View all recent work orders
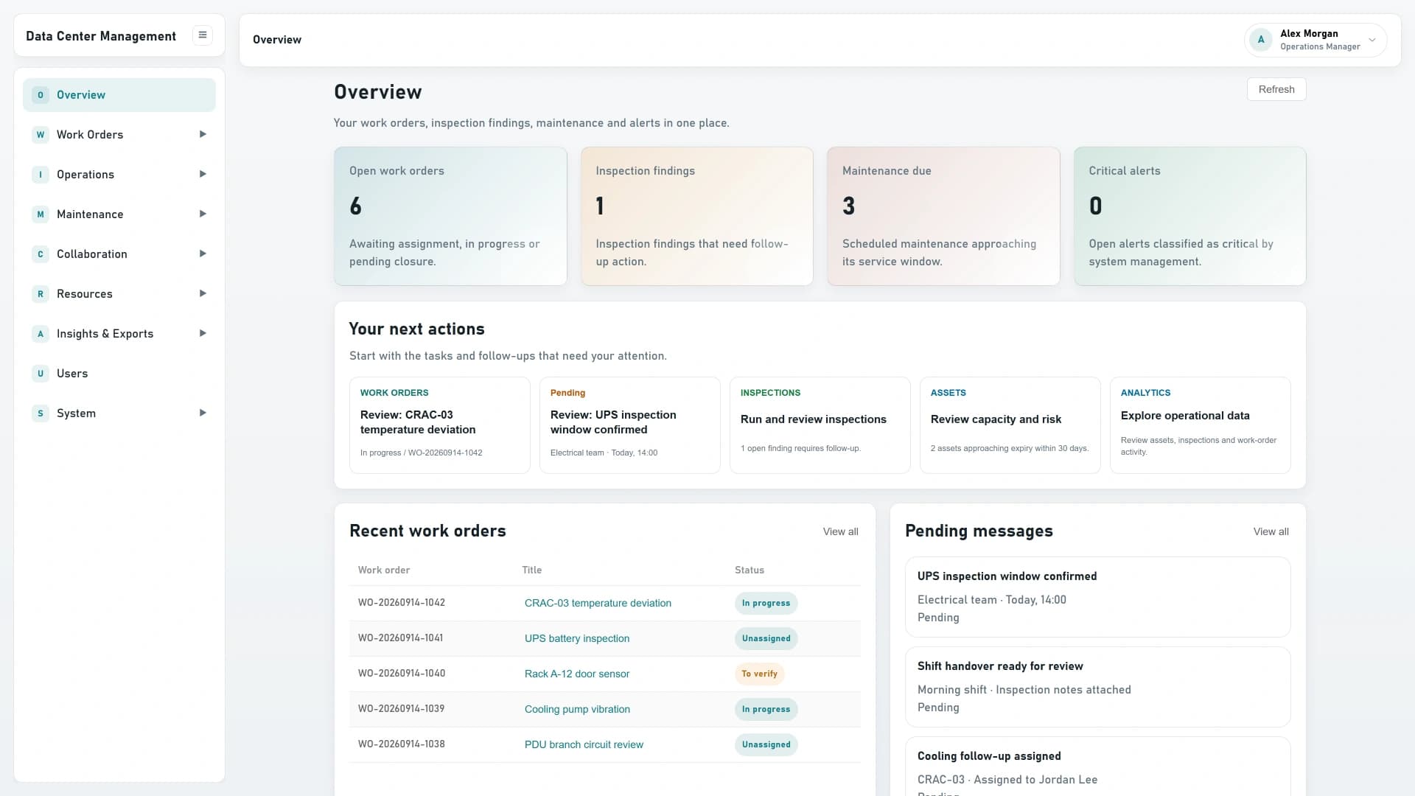This screenshot has width=1415, height=796. 840,531
